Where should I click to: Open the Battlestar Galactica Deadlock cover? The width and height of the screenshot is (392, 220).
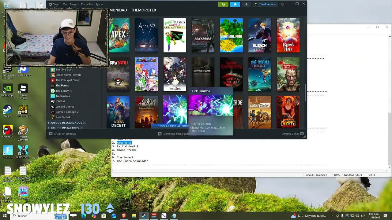point(203,35)
